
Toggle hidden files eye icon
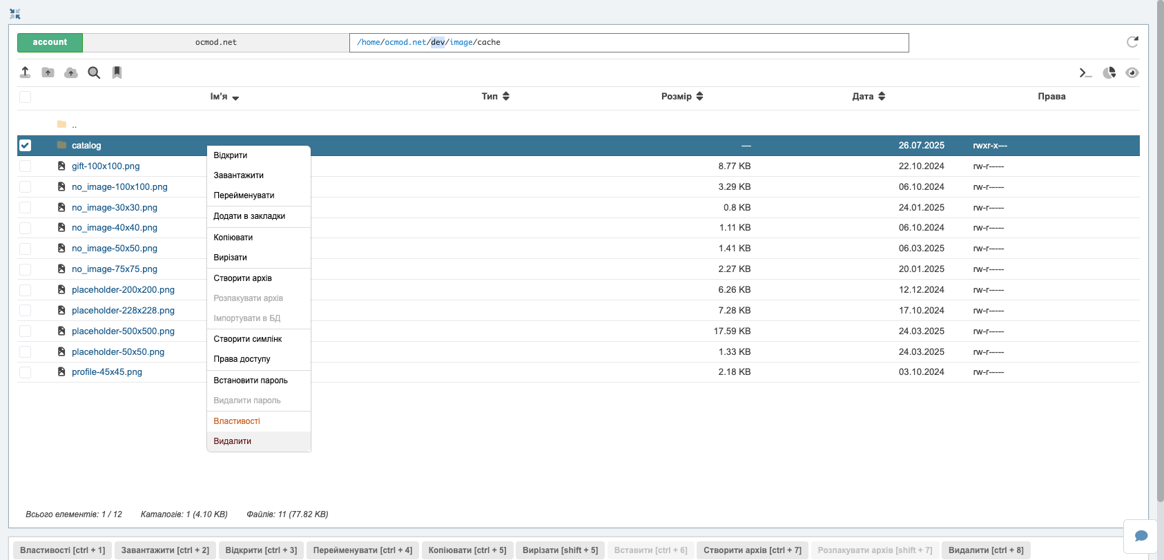click(1132, 73)
